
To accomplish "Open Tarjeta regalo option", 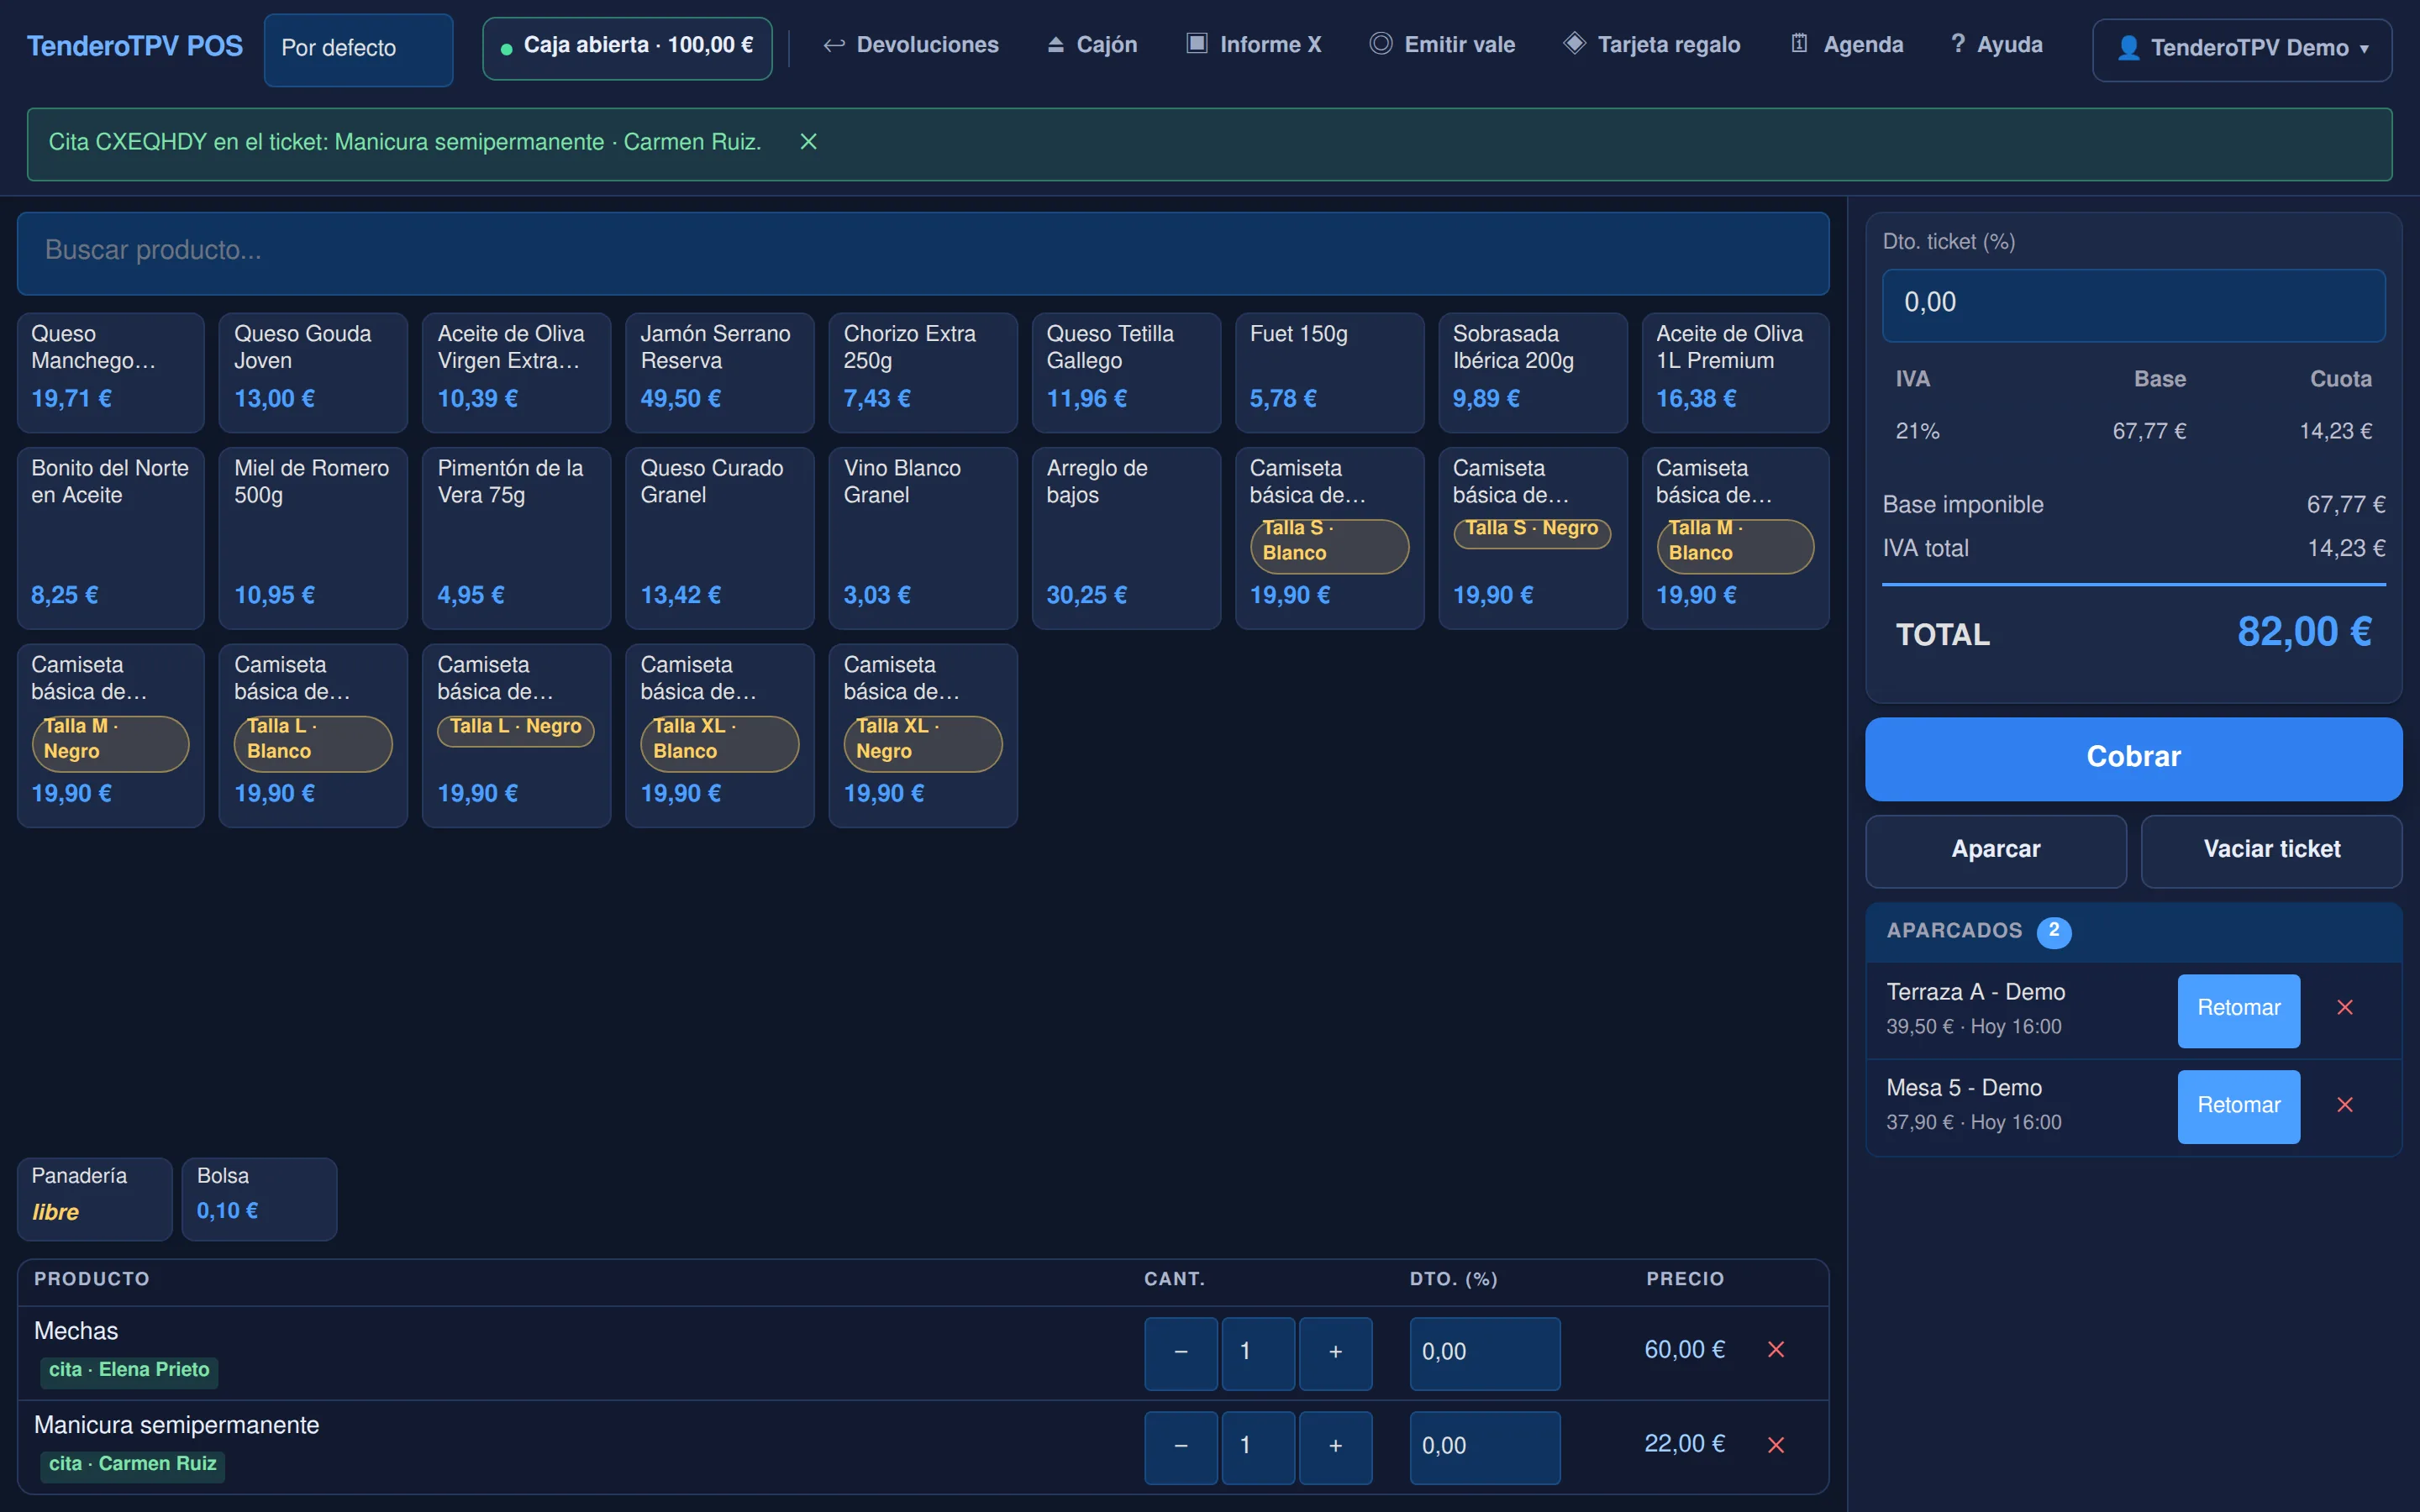I will 1652,45.
